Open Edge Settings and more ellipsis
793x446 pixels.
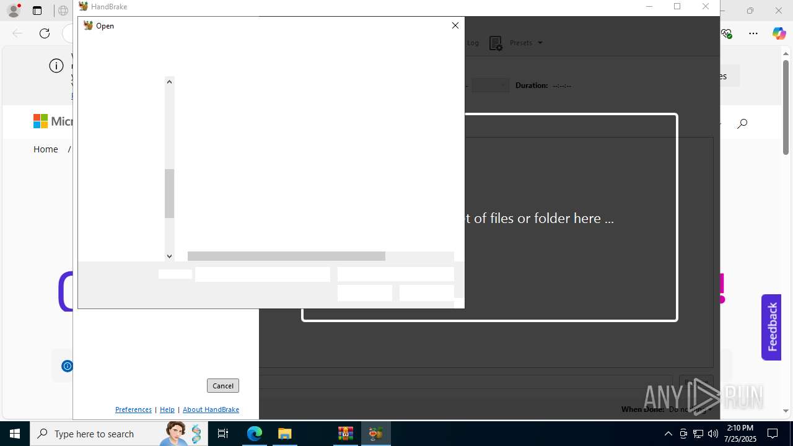click(753, 33)
